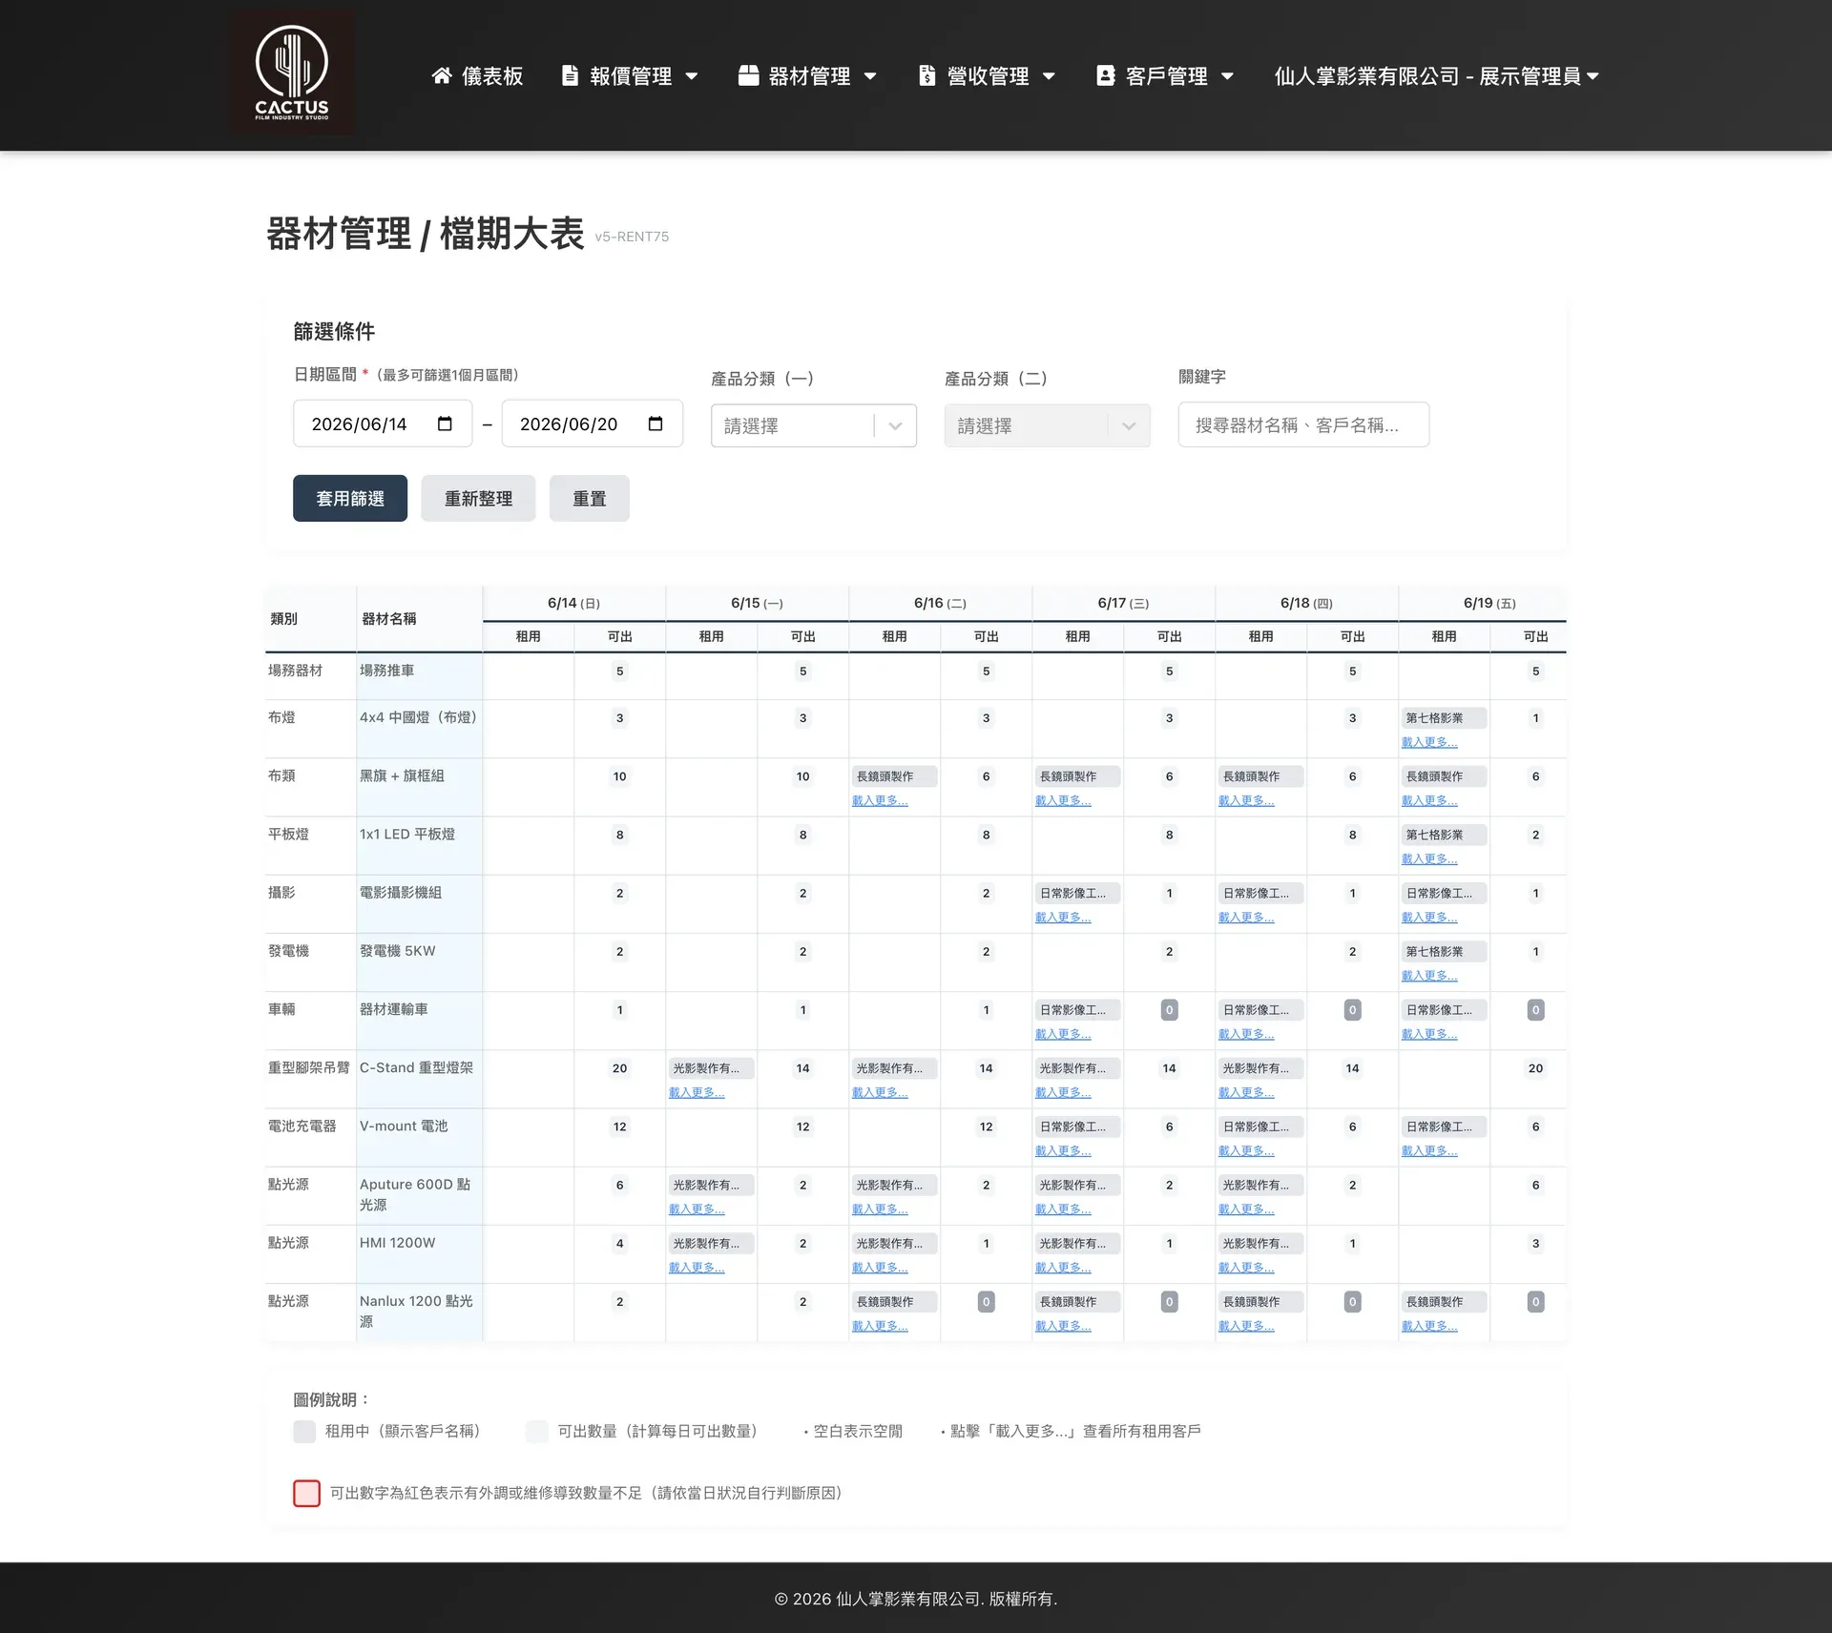Click the 0 availability badge for Nanlux 1200 on 6/16
This screenshot has height=1633, width=1832.
986,1301
